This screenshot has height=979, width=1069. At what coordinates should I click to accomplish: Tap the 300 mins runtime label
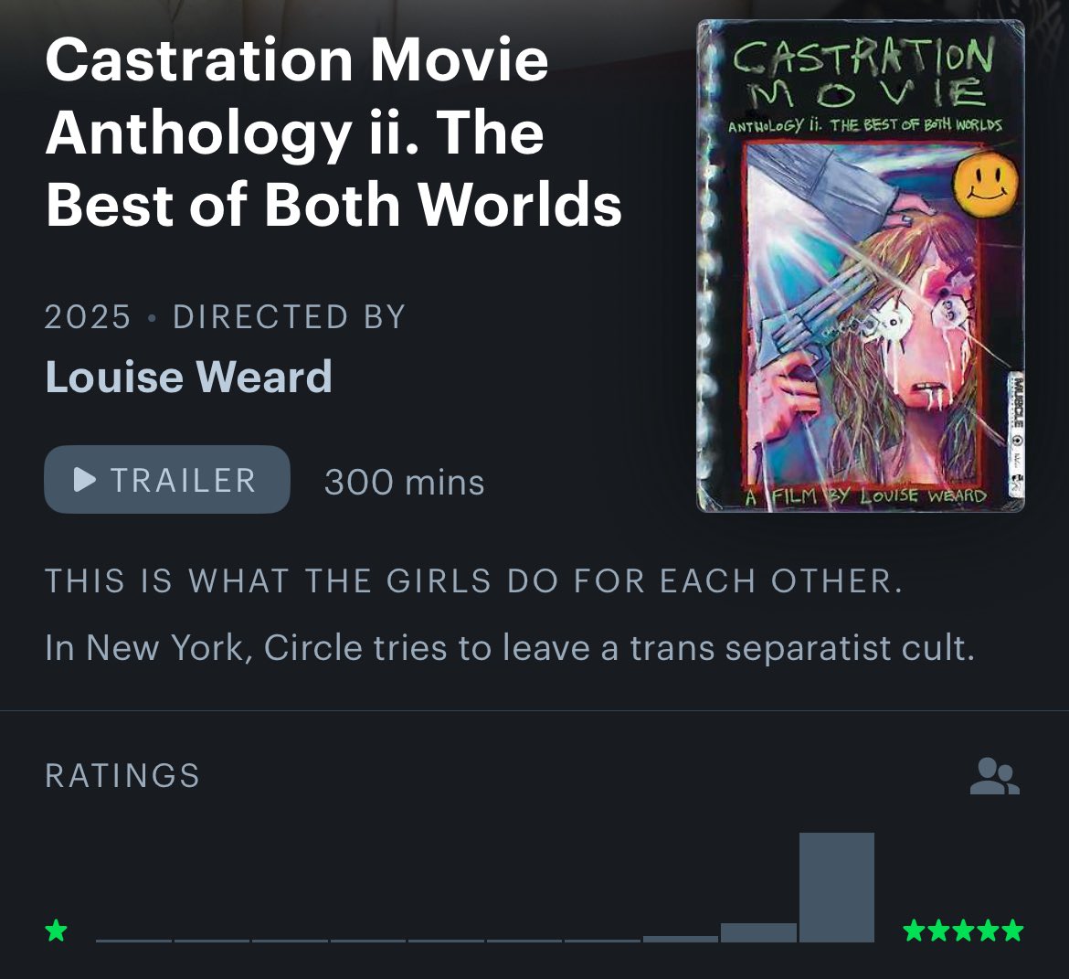404,483
